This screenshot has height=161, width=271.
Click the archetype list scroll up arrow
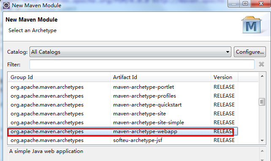pos(262,76)
